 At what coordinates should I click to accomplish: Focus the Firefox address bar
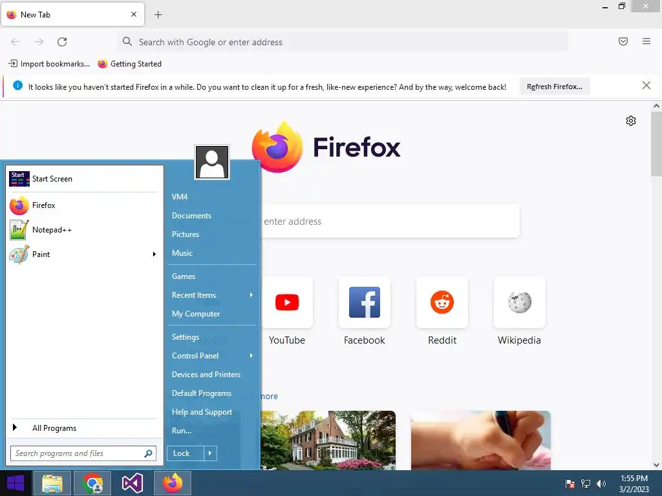click(x=343, y=42)
